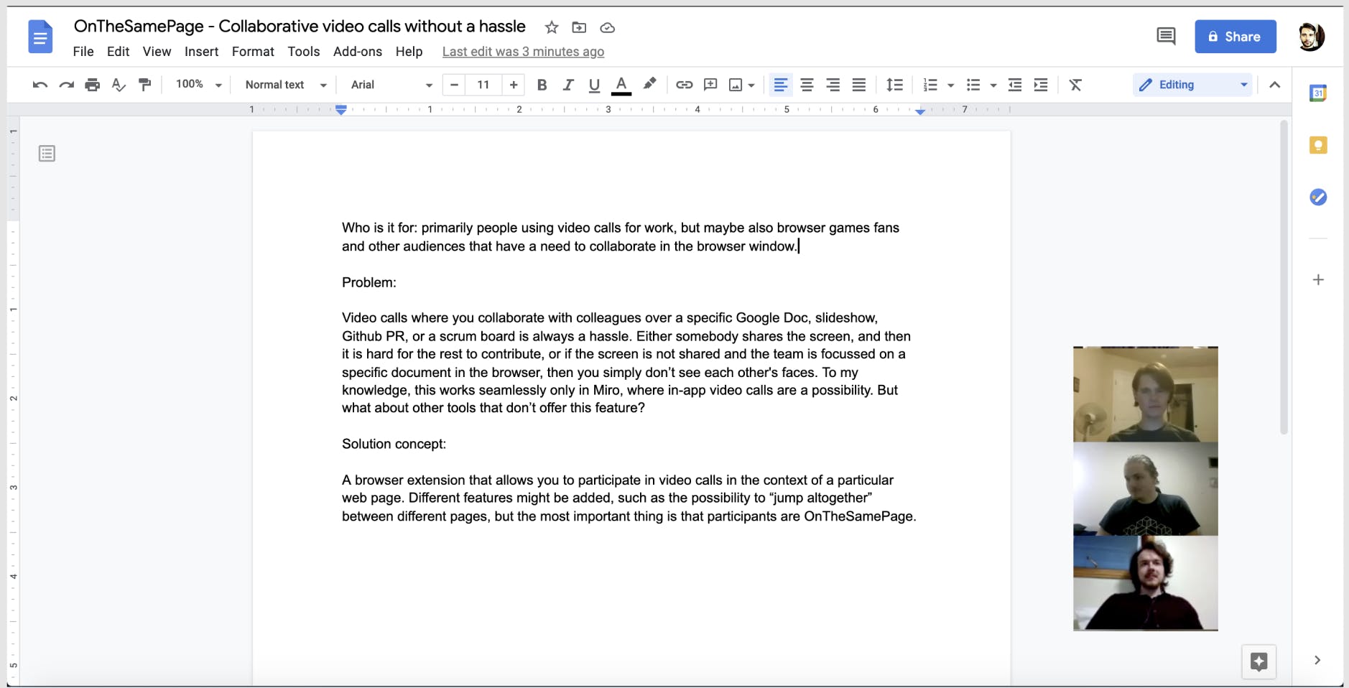The width and height of the screenshot is (1349, 688).
Task: Open the Format menu
Action: (x=253, y=52)
